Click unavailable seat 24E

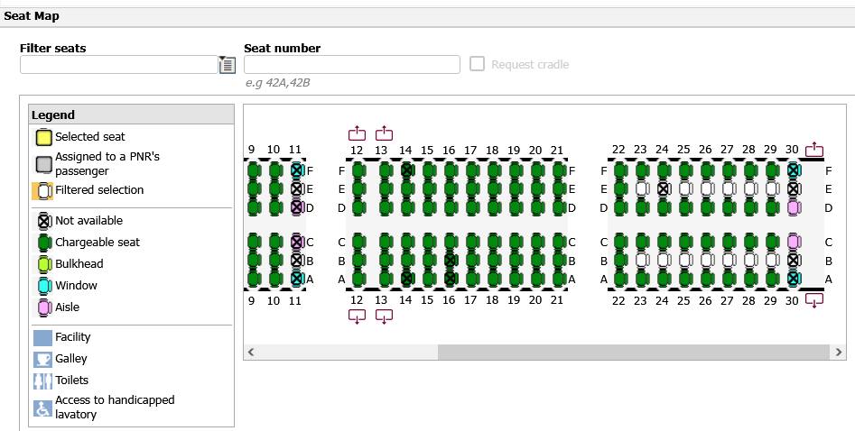pyautogui.click(x=663, y=189)
